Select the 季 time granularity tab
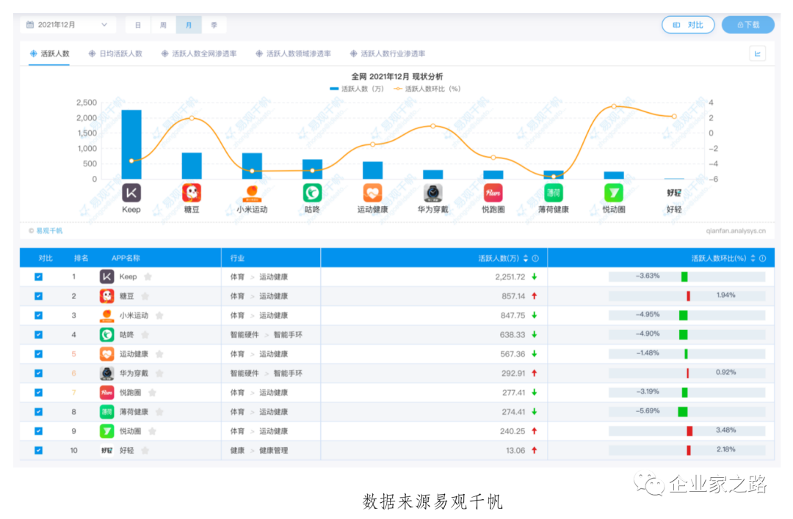793x519 pixels. point(214,24)
